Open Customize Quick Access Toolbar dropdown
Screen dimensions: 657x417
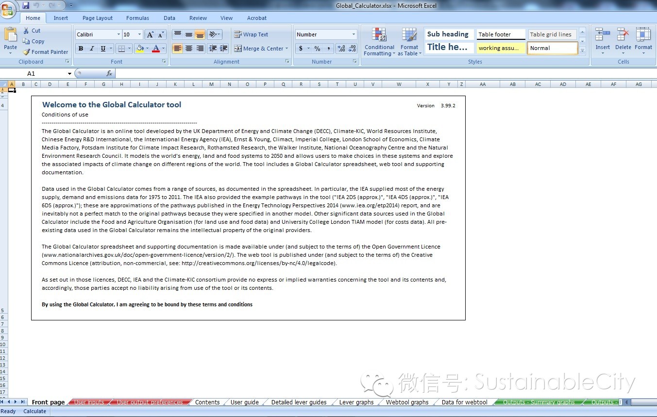tap(71, 5)
